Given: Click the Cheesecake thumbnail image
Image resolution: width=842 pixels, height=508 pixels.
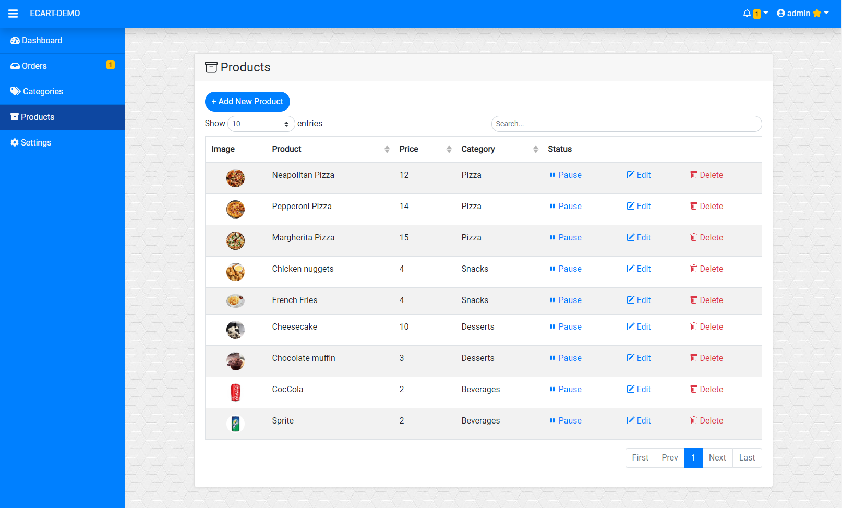Looking at the screenshot, I should click(x=235, y=330).
